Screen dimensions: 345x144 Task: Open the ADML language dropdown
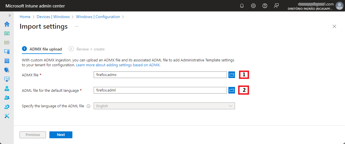[164, 106]
